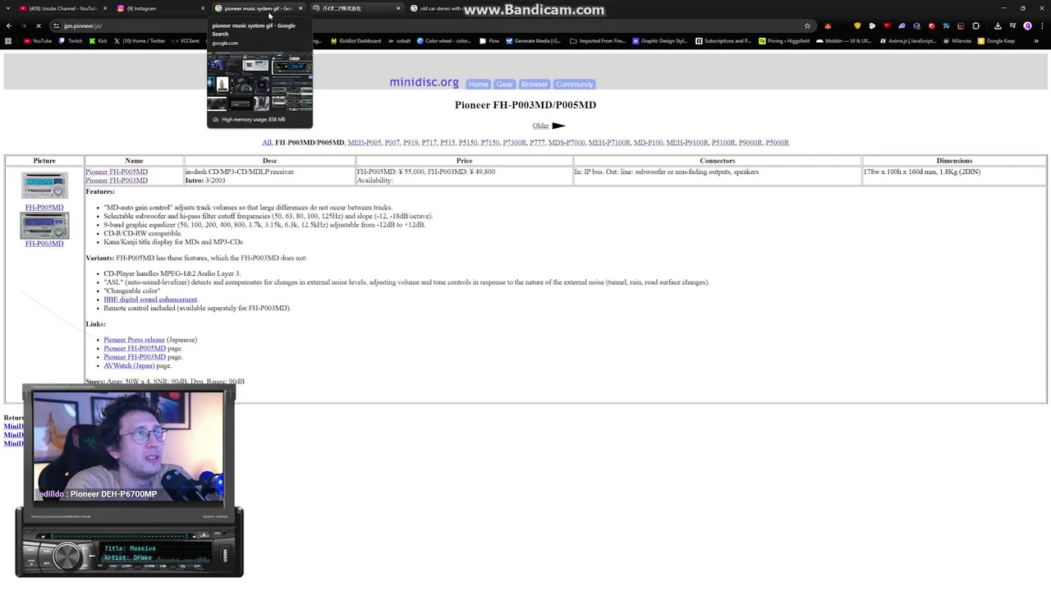This screenshot has width=1051, height=591.
Task: Open the Pioneer FH-P003MD page link
Action: (135, 357)
